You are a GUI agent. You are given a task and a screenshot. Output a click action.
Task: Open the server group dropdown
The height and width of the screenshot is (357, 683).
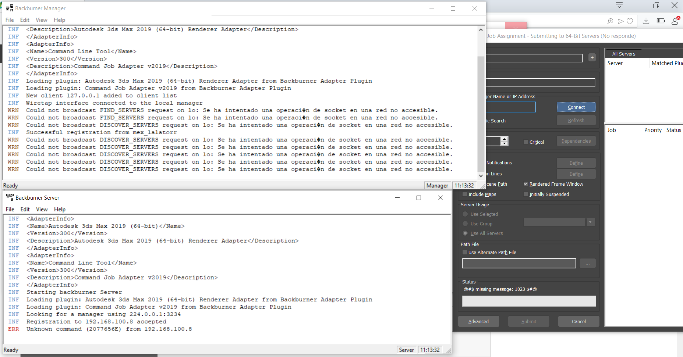[590, 222]
